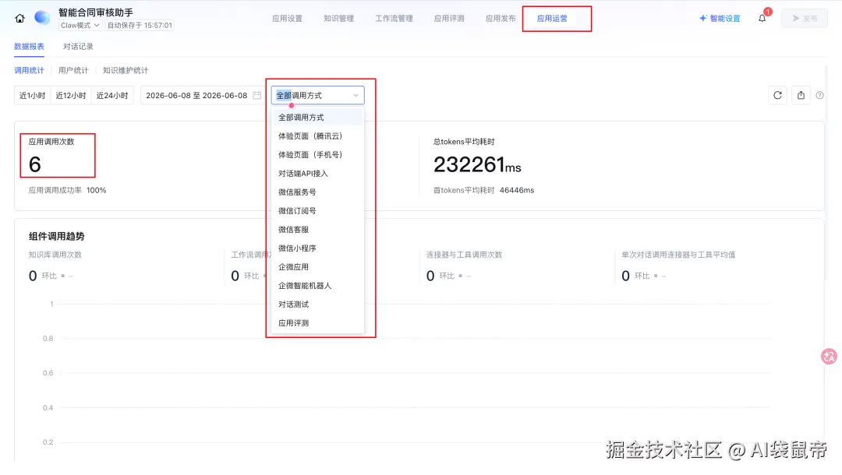
Task: Click the 智能设置 sparkle button
Action: click(x=720, y=18)
